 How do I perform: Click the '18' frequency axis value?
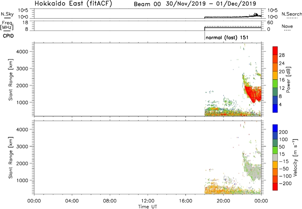click(x=25, y=23)
